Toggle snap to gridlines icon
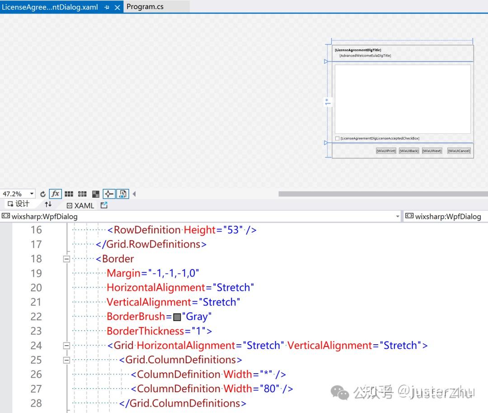The image size is (488, 413). tap(82, 194)
